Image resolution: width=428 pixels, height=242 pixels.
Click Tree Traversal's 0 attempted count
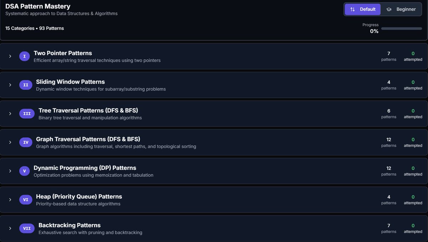(413, 114)
